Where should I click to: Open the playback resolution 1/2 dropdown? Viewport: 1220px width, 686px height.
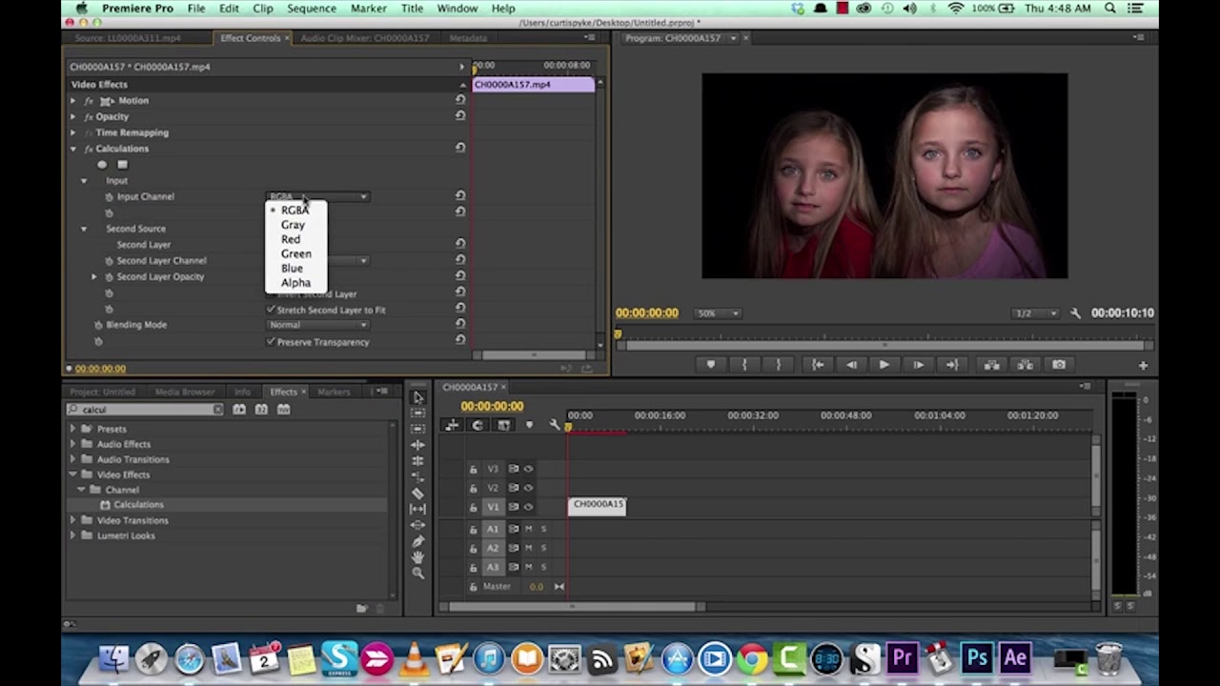[x=1036, y=313]
